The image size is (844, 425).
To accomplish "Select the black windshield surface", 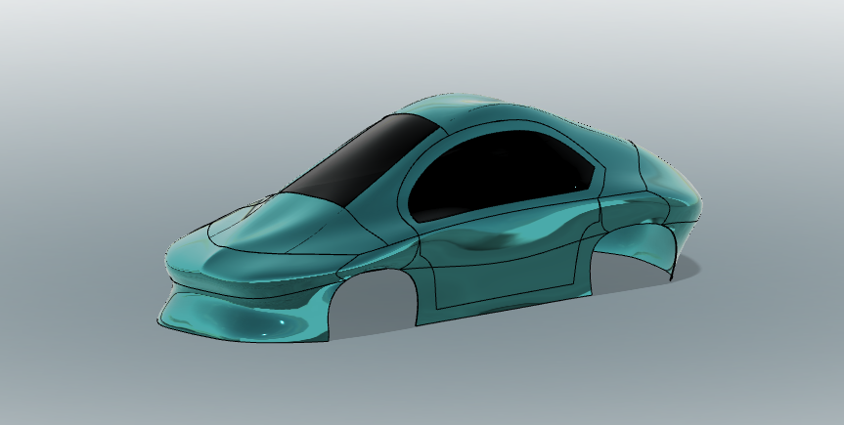I will [362, 160].
